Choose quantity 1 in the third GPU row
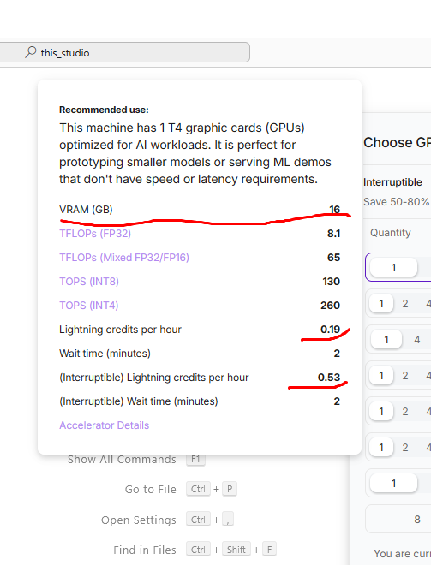This screenshot has width=431, height=565. pos(386,340)
